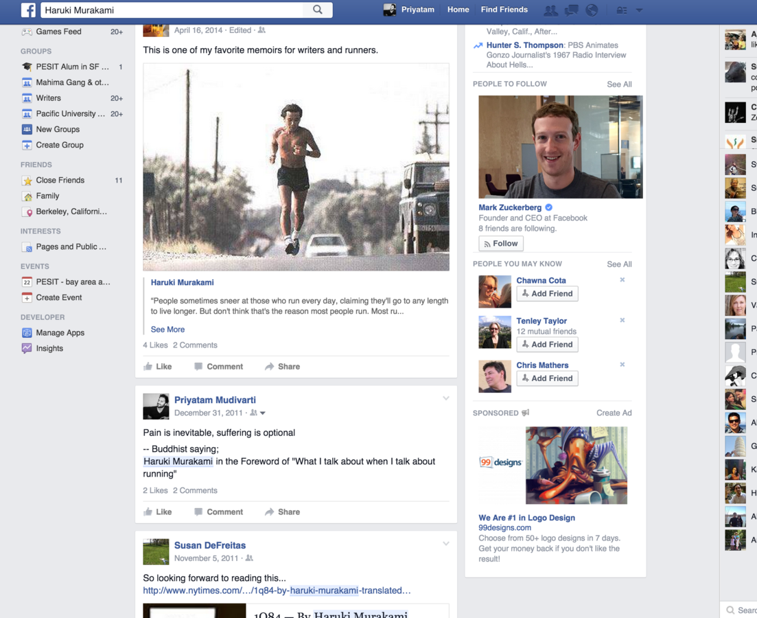757x618 pixels.
Task: Click the Facebook logo icon
Action: point(28,10)
